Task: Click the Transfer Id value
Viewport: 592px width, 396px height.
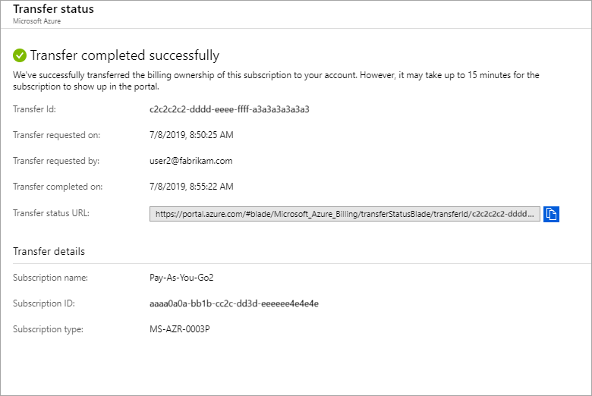Action: [229, 109]
